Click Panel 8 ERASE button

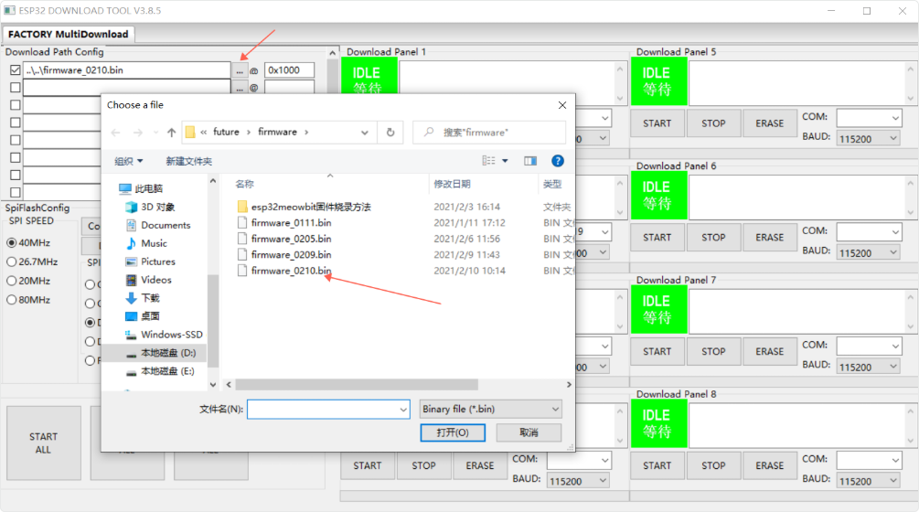click(770, 465)
